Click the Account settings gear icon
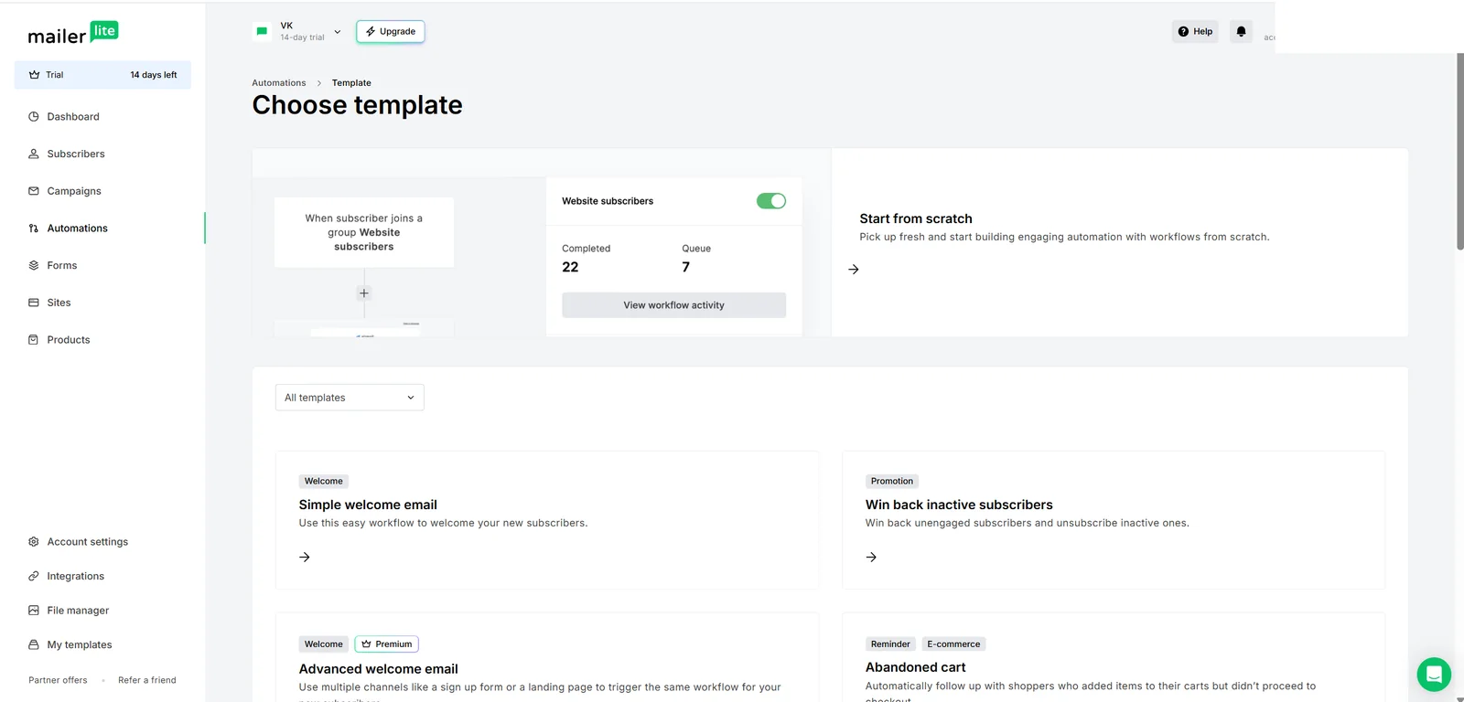The width and height of the screenshot is (1464, 702). [x=34, y=542]
